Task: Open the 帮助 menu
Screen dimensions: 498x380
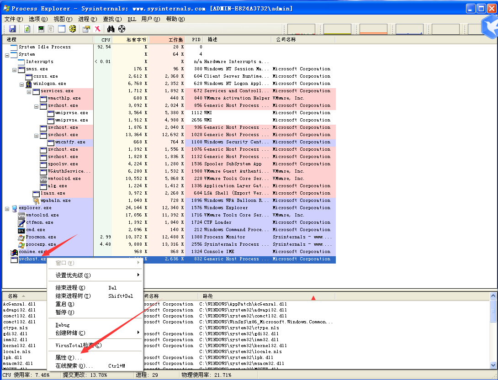Action: pos(175,19)
